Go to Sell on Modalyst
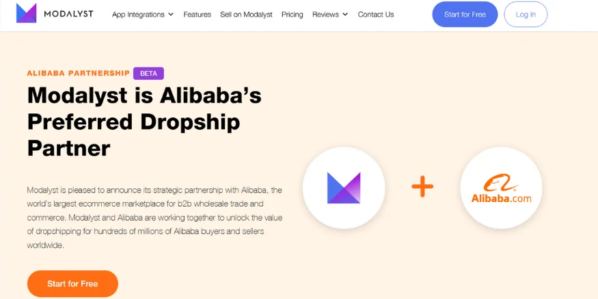The height and width of the screenshot is (299, 598). click(246, 14)
